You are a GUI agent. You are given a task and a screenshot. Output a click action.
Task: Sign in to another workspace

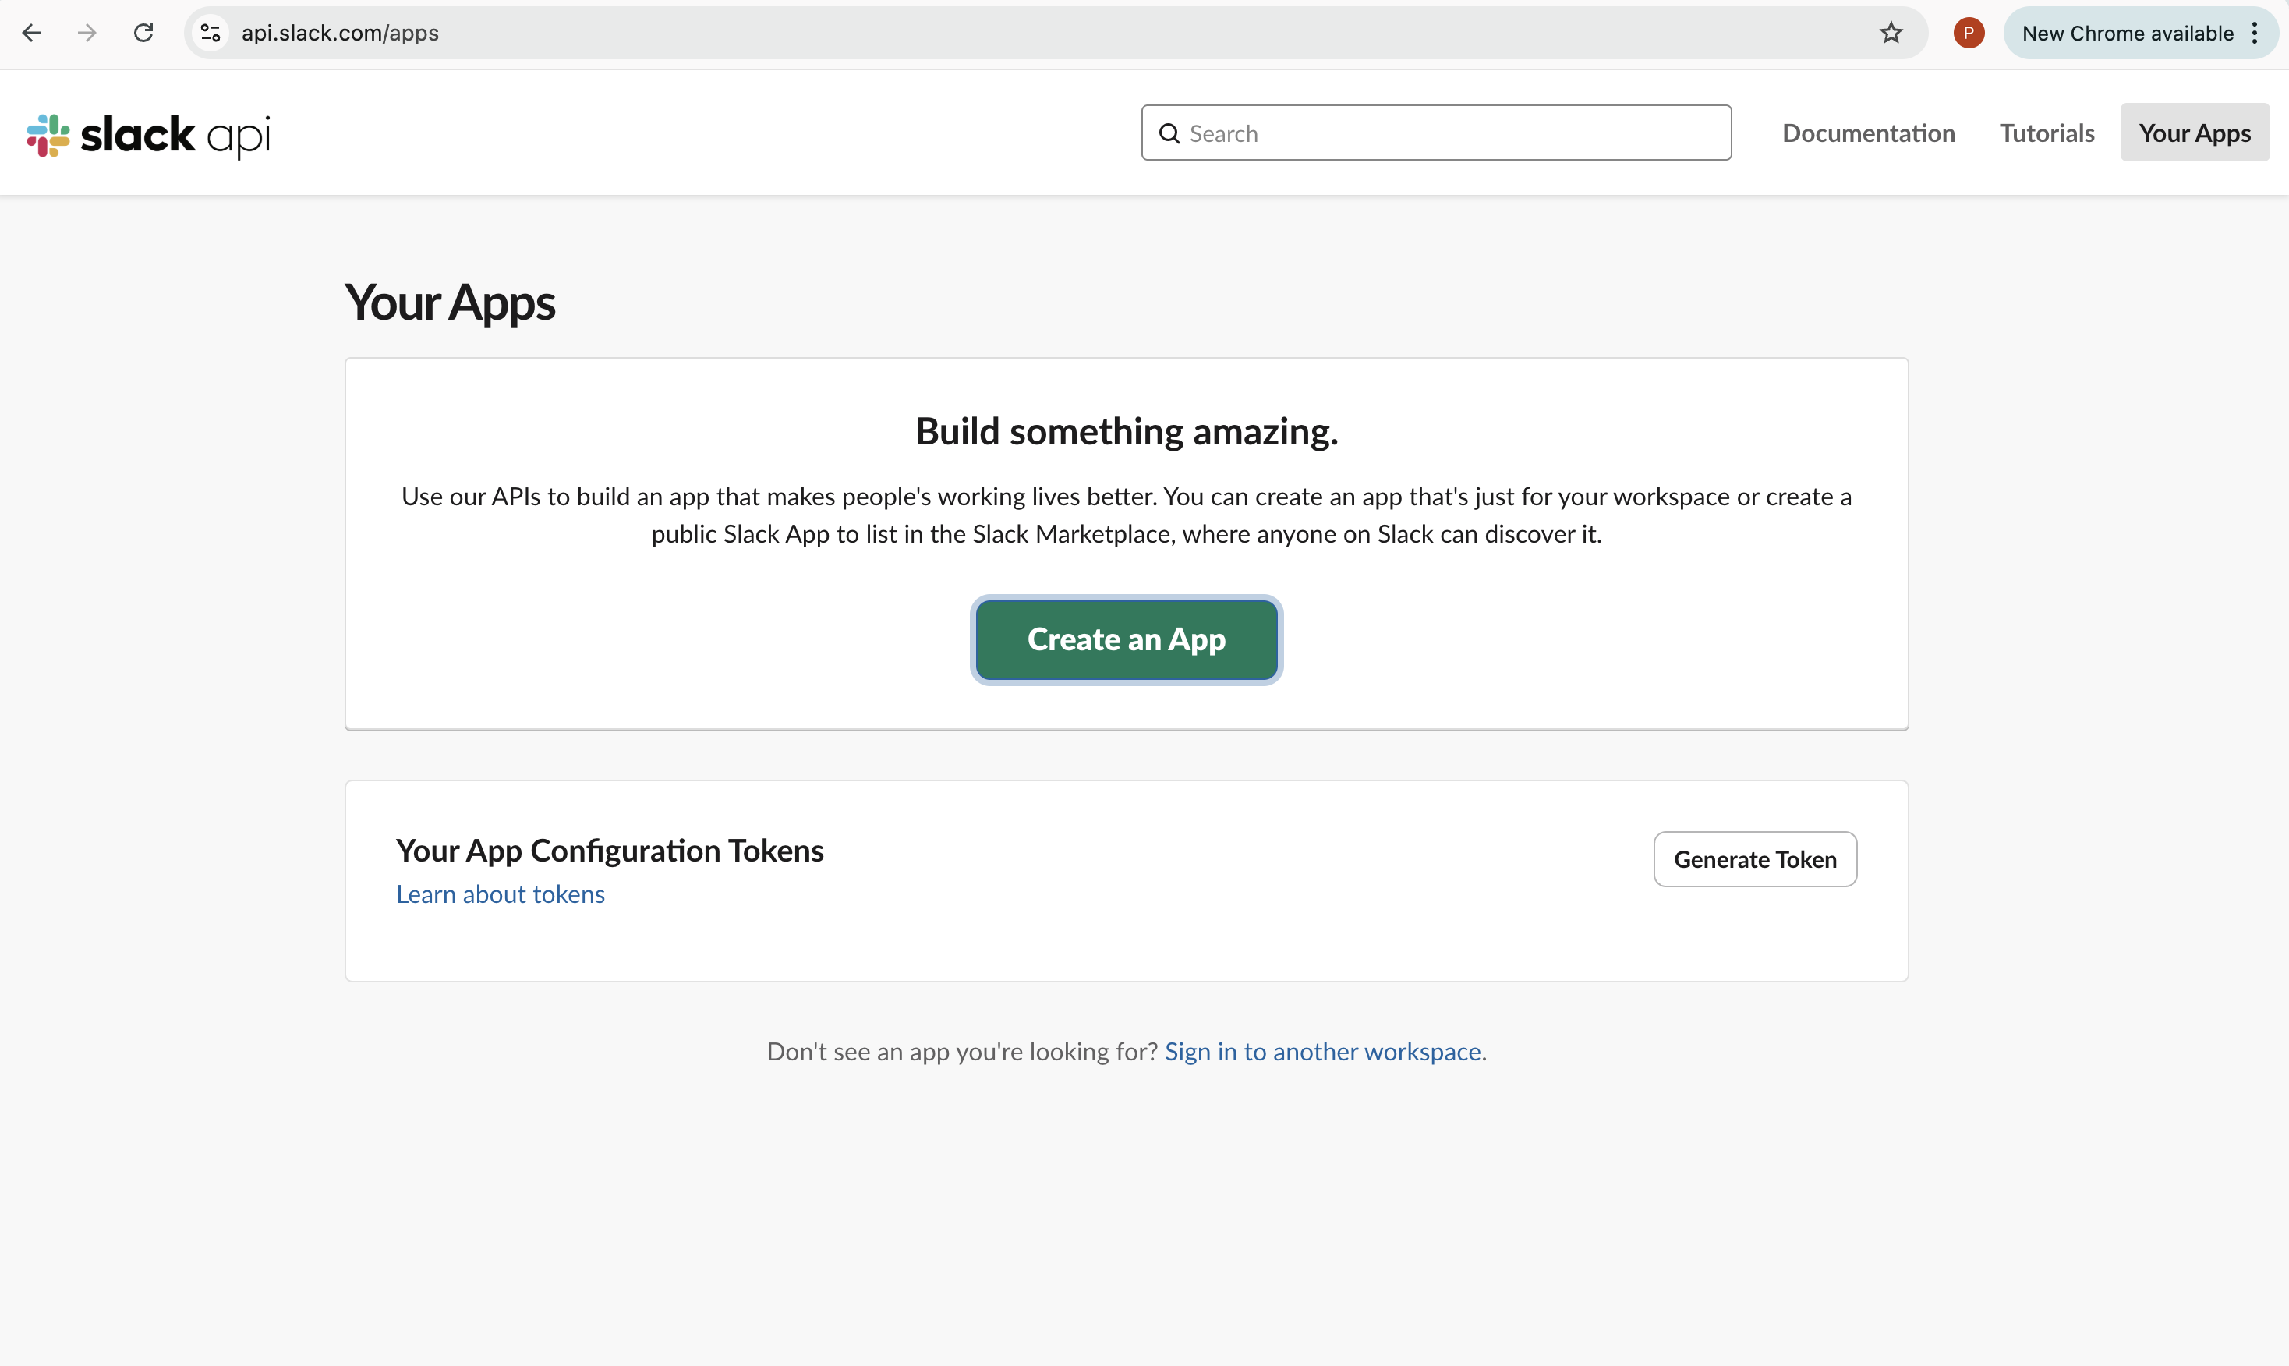(x=1322, y=1050)
